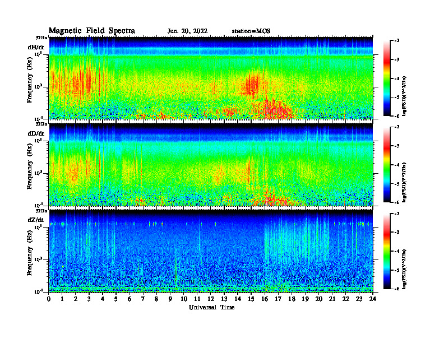Click the -2 tick on dH/dt color bar
This screenshot has width=444, height=343.
coord(397,41)
